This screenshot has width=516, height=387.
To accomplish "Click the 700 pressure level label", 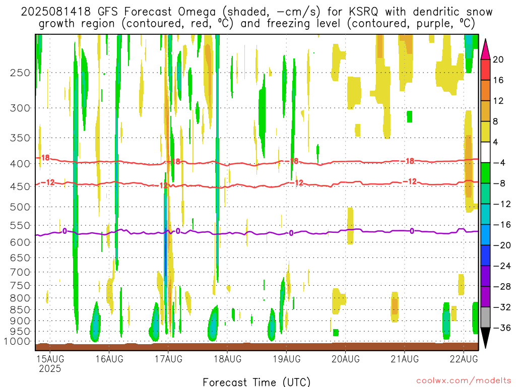I will [20, 272].
